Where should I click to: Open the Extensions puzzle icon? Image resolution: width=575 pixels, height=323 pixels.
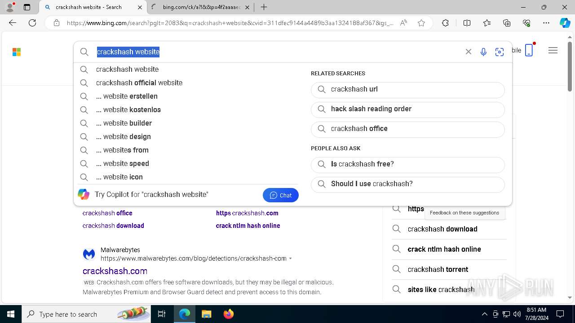click(x=445, y=23)
